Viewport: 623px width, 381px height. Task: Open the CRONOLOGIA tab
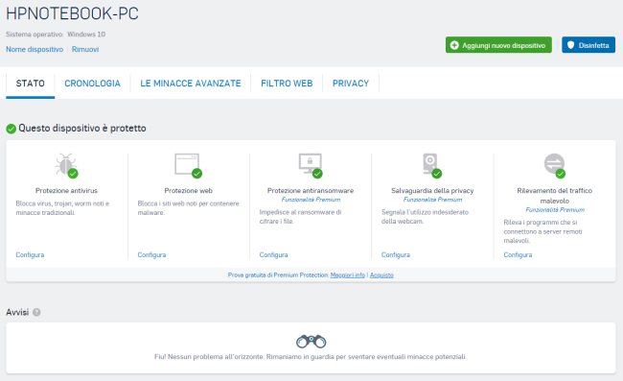[92, 83]
